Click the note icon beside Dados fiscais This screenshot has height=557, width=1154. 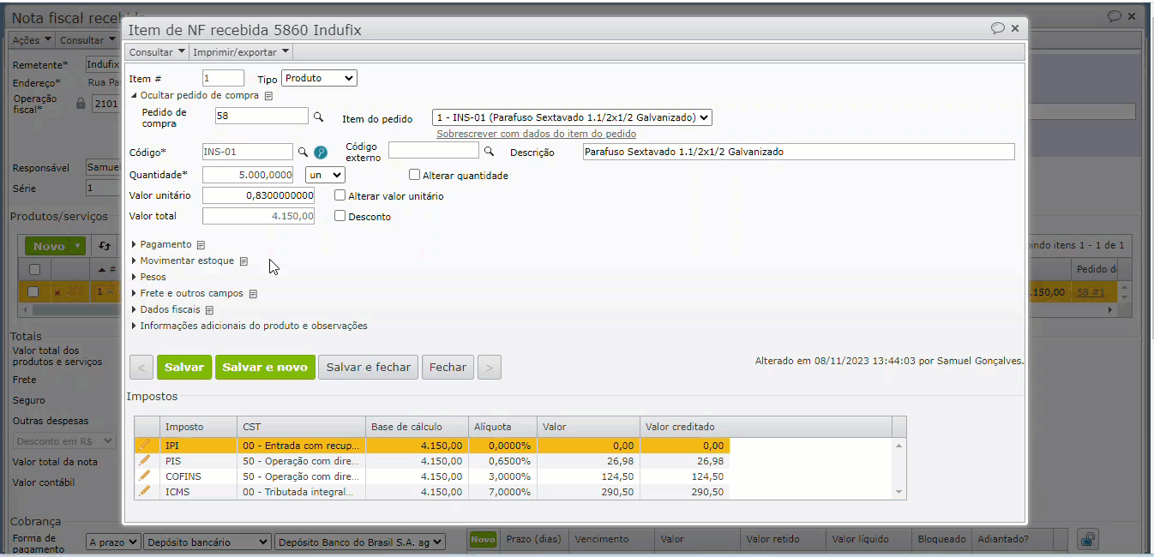(x=209, y=310)
